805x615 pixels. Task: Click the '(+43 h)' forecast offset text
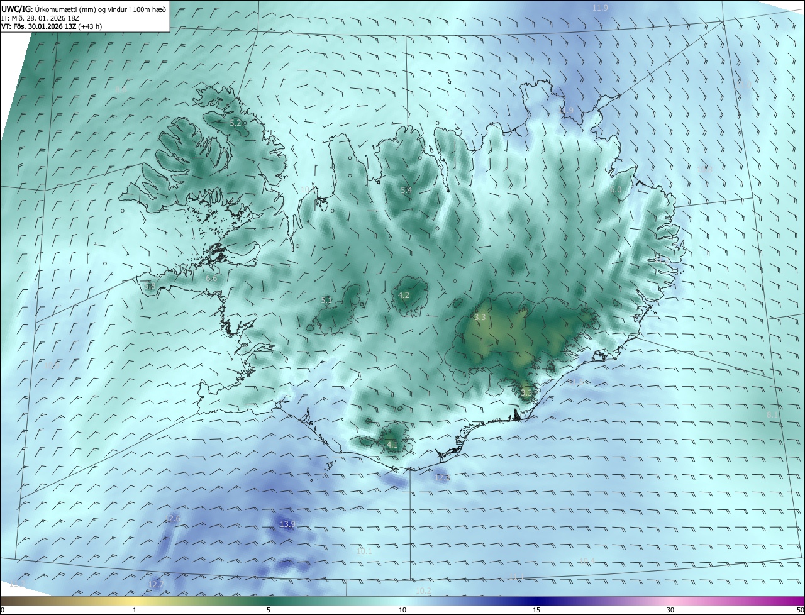tap(90, 26)
